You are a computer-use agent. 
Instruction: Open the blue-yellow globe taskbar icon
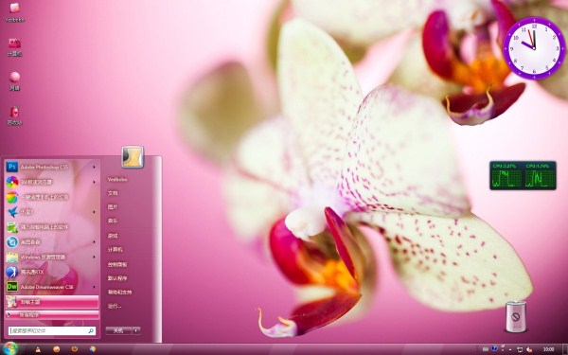click(93, 349)
